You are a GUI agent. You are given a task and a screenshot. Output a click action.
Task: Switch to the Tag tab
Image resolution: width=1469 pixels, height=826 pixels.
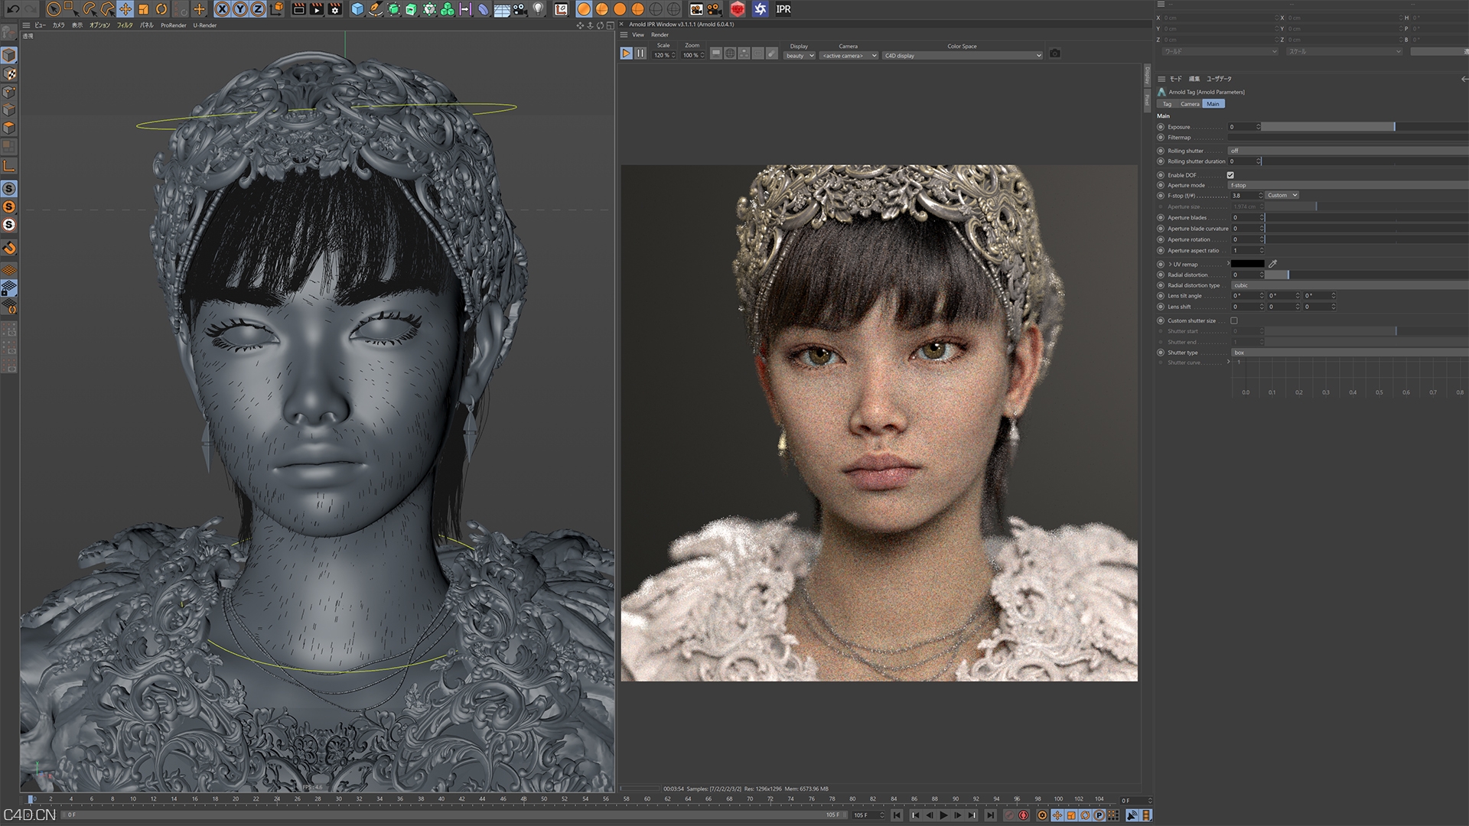(x=1168, y=104)
